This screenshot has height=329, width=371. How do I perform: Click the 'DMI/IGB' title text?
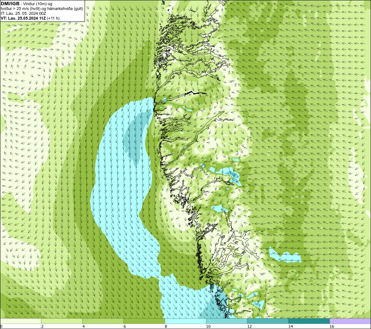pyautogui.click(x=10, y=4)
